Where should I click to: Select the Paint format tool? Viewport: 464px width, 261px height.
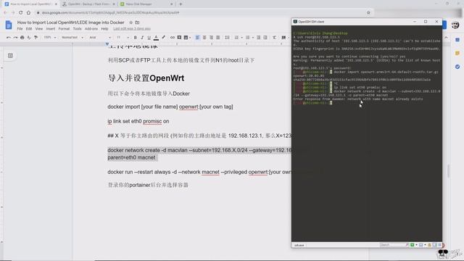click(36, 38)
